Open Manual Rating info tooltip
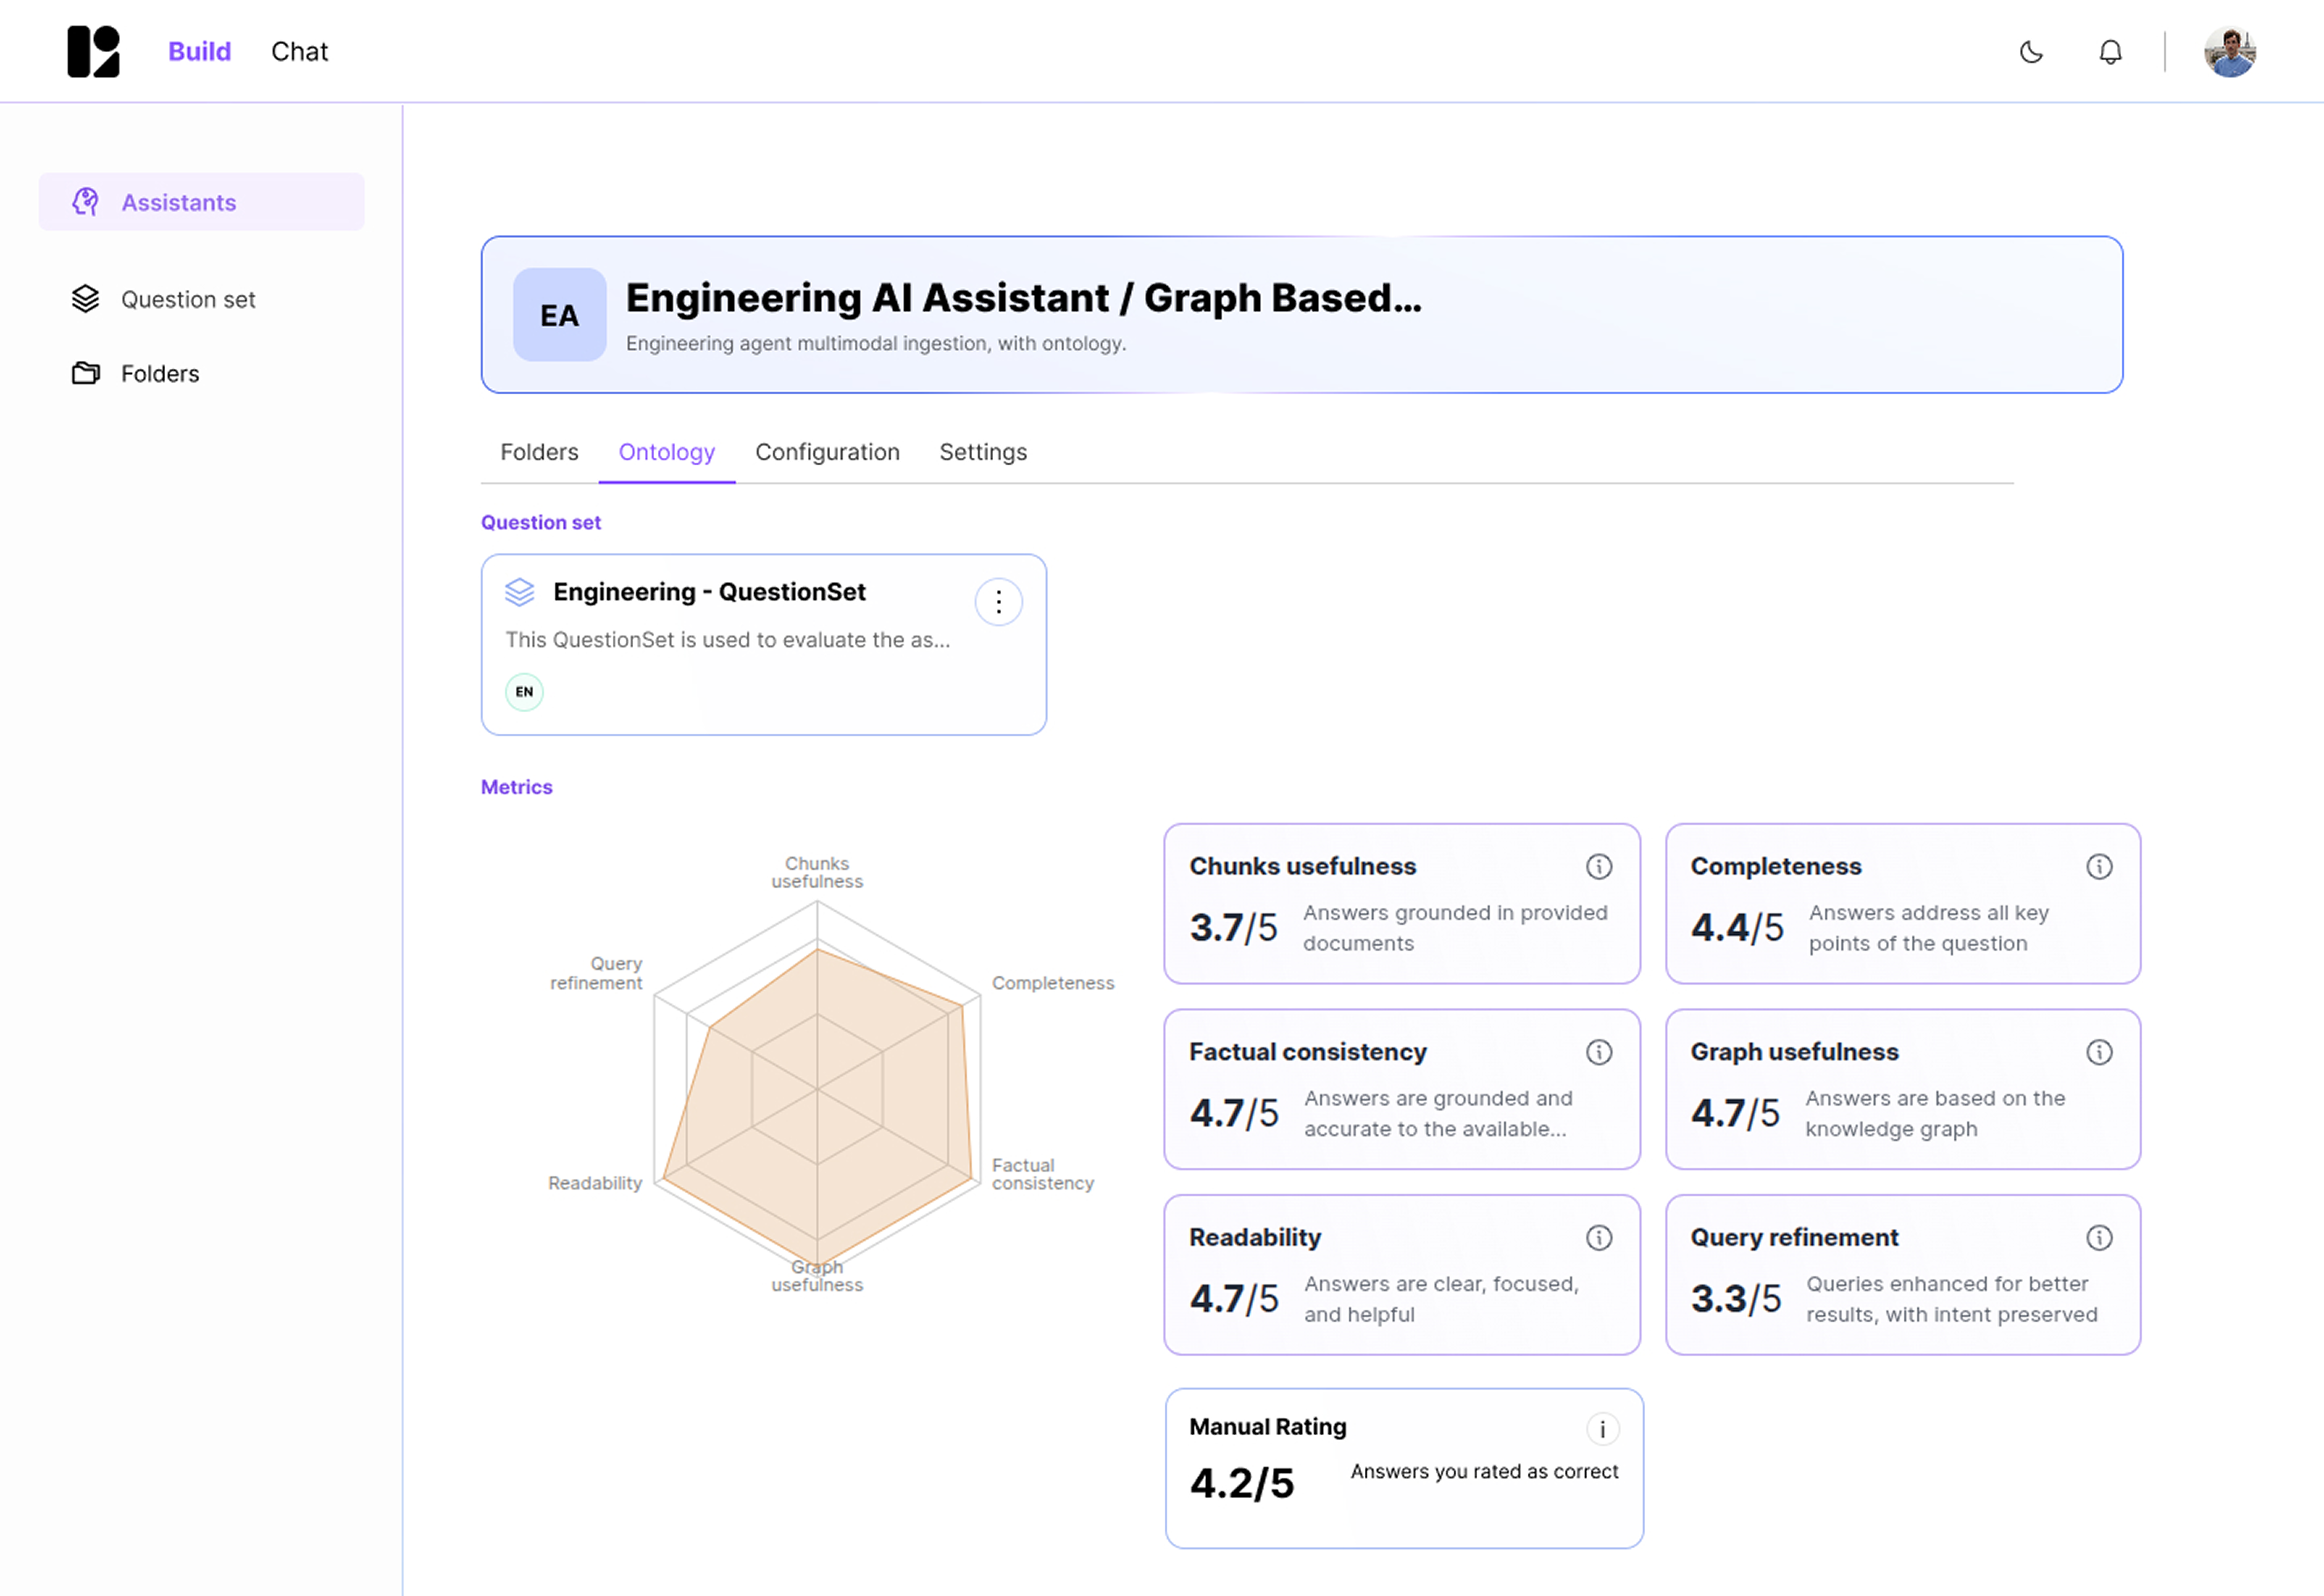 point(1602,1429)
